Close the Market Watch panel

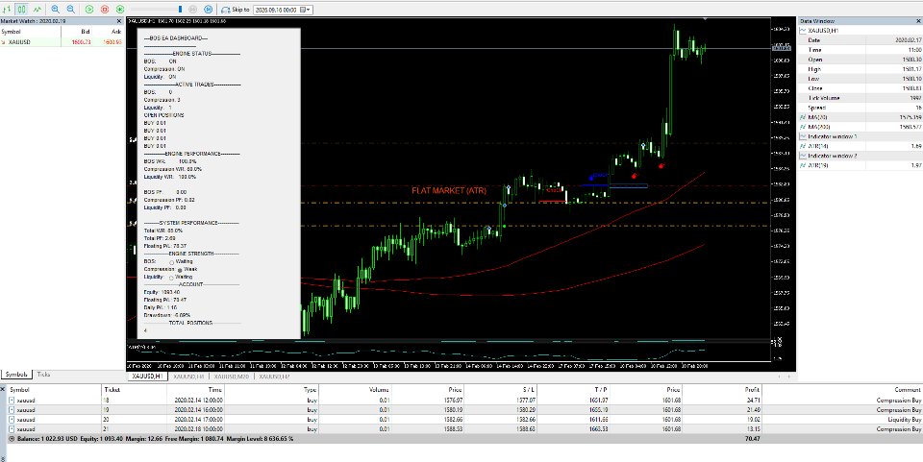pos(119,21)
